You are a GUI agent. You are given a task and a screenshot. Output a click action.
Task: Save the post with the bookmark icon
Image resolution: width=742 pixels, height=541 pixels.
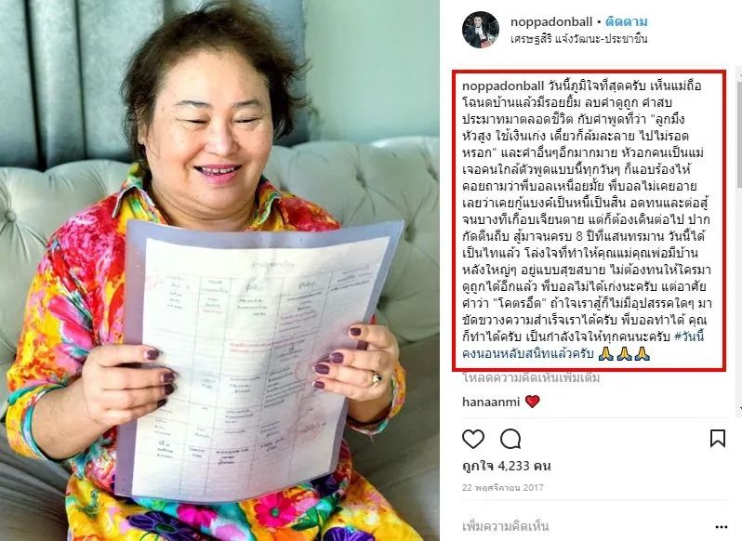pos(718,439)
